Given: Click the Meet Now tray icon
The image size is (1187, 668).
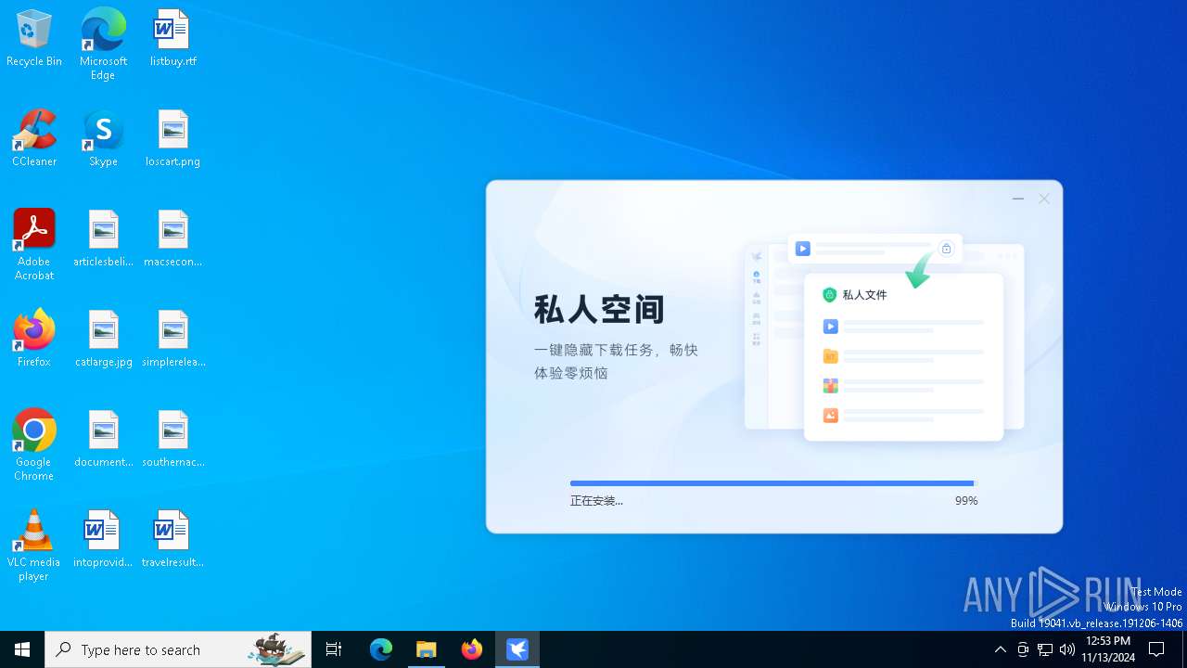Looking at the screenshot, I should [x=1023, y=649].
